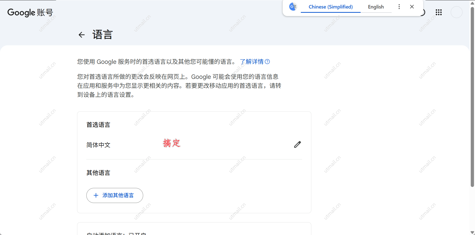Select Chinese (Simplified) tab in translate bar
The image size is (475, 235).
pyautogui.click(x=331, y=7)
